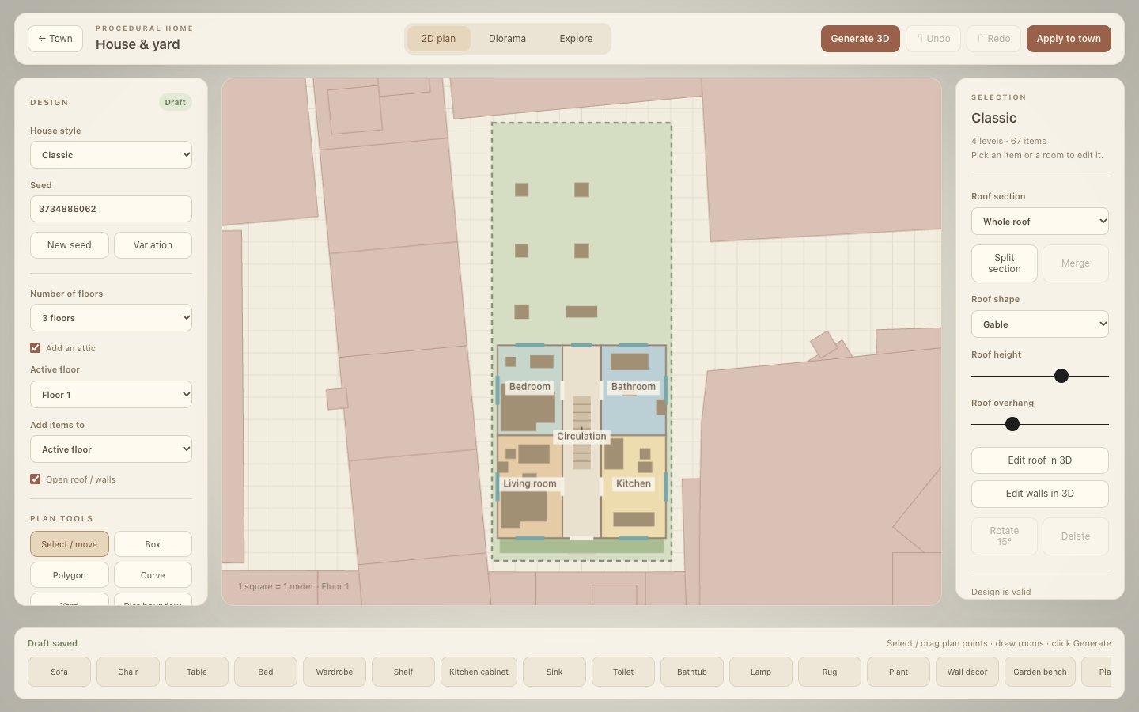Screen dimensions: 1139x712
Task: Add a Sofa item
Action: click(x=59, y=672)
